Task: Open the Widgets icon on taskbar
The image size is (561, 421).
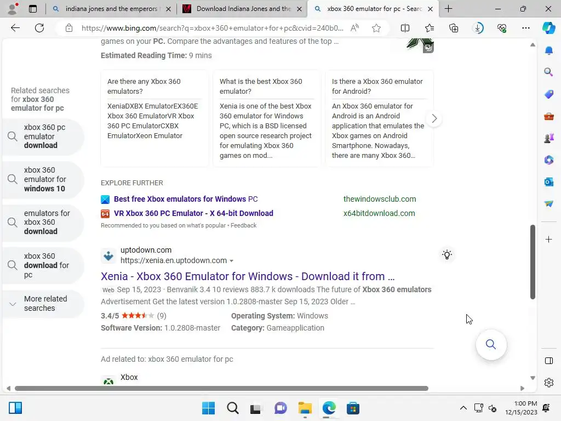Action: [x=15, y=408]
